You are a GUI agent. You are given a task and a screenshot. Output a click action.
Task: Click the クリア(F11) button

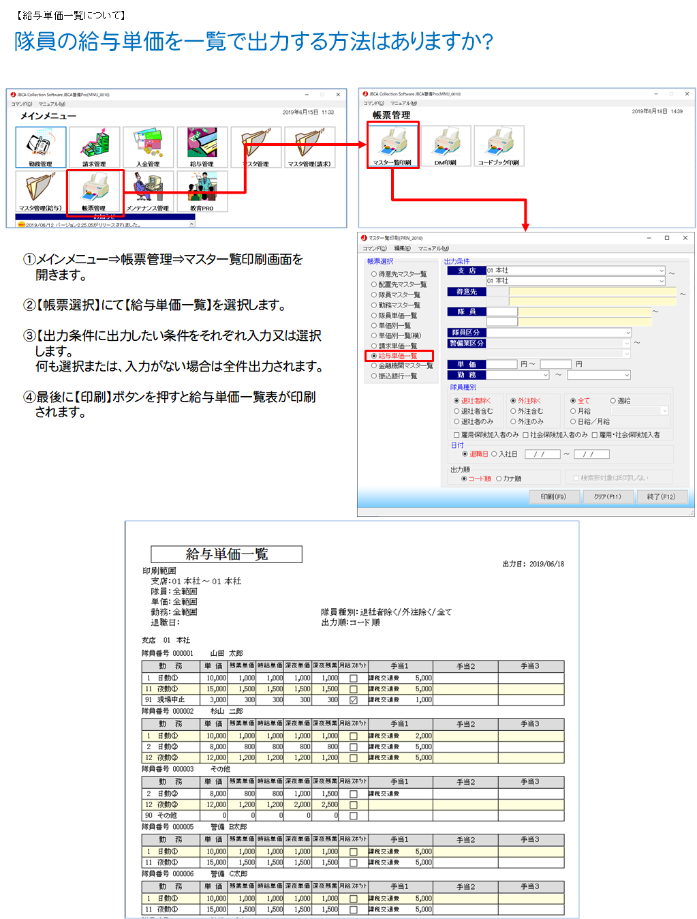607,497
